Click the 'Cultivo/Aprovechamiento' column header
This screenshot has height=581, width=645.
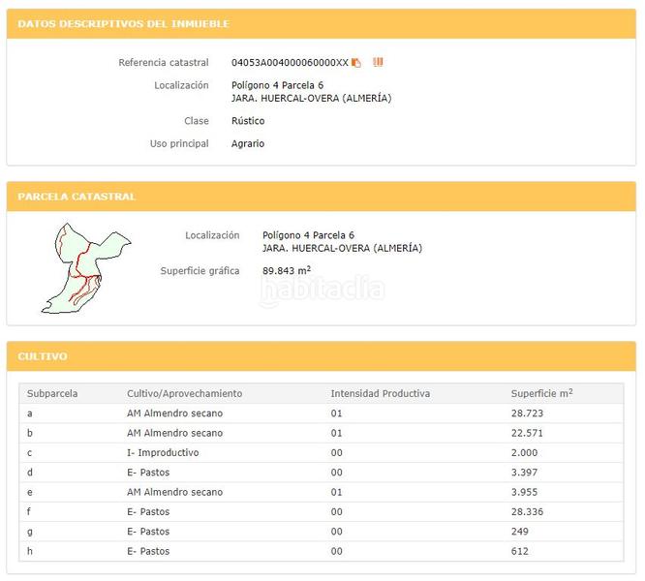(x=184, y=394)
